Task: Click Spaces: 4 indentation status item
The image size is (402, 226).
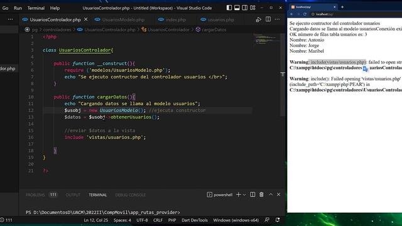Action: [122, 220]
